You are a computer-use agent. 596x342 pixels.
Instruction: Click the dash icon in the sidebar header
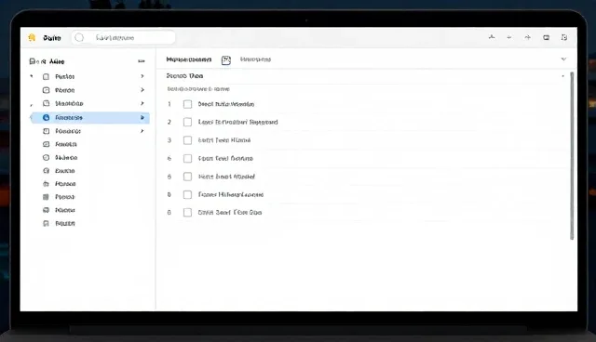[142, 61]
